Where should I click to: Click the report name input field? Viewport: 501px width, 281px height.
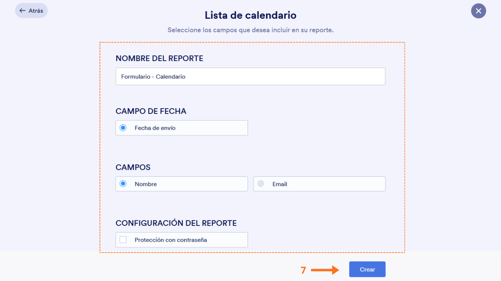[x=251, y=76]
